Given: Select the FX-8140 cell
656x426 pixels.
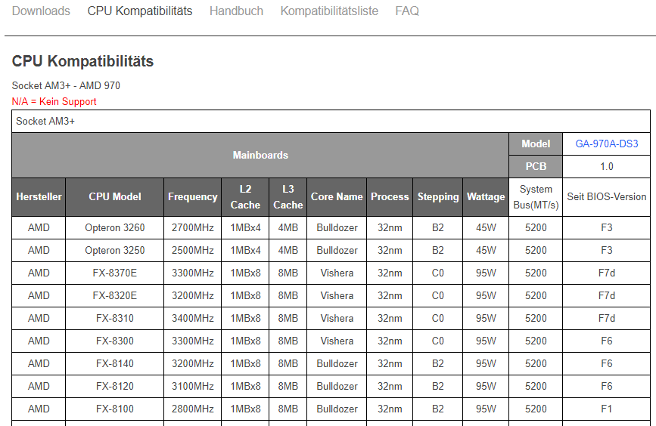Looking at the screenshot, I should coord(115,363).
